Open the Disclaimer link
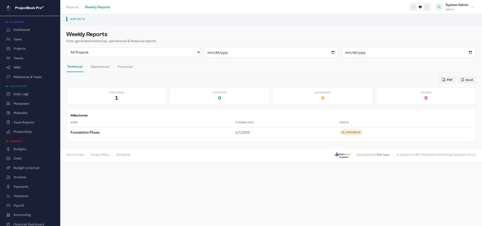The height and width of the screenshot is (226, 482). [124, 155]
